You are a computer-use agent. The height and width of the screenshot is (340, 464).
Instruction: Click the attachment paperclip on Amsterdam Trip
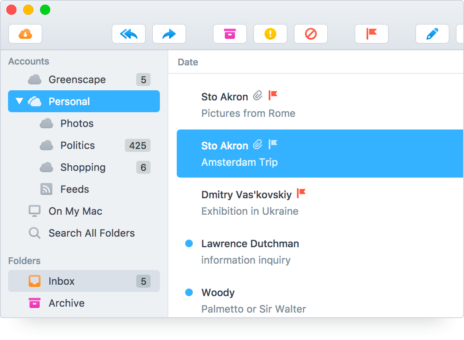click(257, 145)
